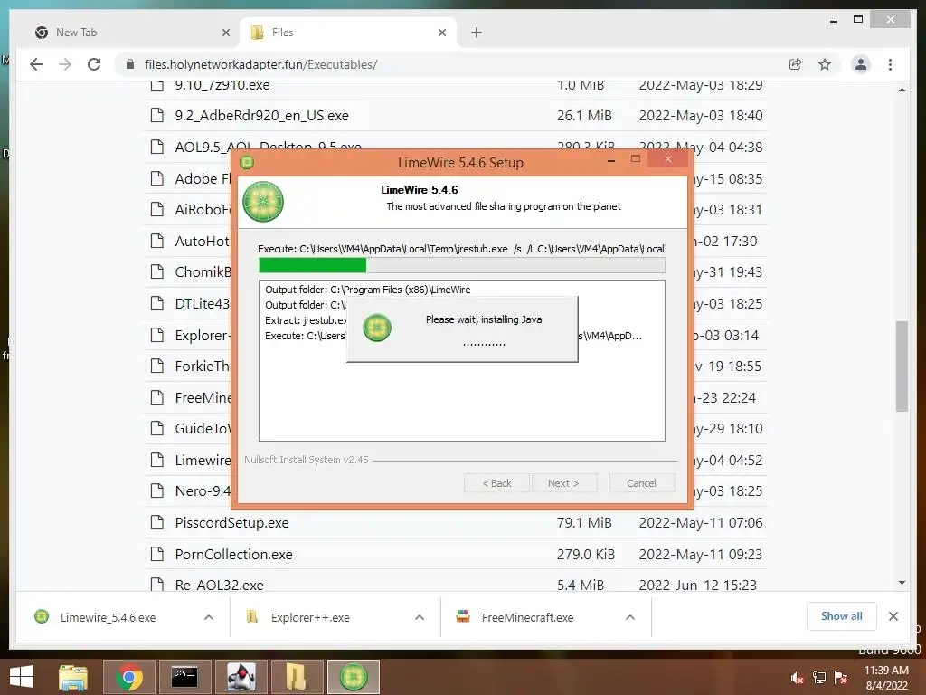
Task: Open FreeMinecraft.exe download options chevron
Action: (x=630, y=617)
